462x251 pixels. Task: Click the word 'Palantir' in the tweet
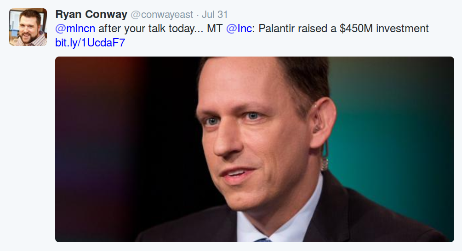tap(276, 29)
